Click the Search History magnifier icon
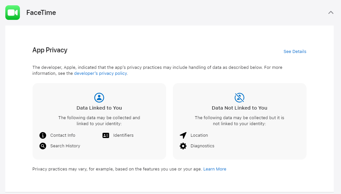 click(43, 146)
